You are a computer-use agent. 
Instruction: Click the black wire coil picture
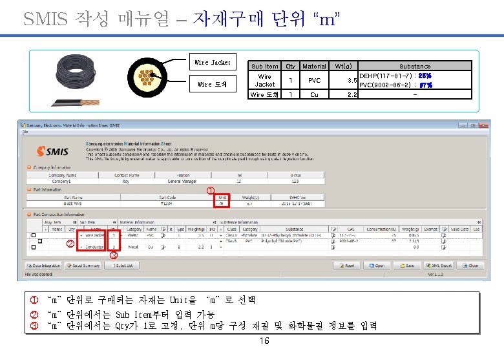76,72
